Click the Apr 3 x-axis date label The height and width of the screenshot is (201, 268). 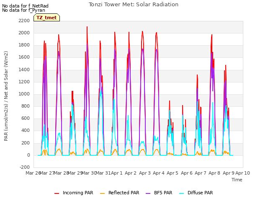tap(145, 173)
